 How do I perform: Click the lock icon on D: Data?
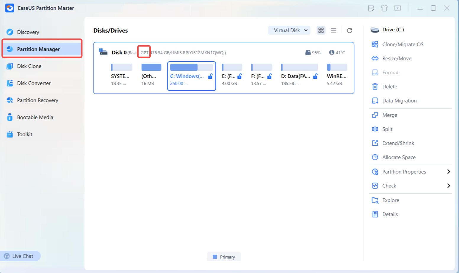tap(315, 76)
